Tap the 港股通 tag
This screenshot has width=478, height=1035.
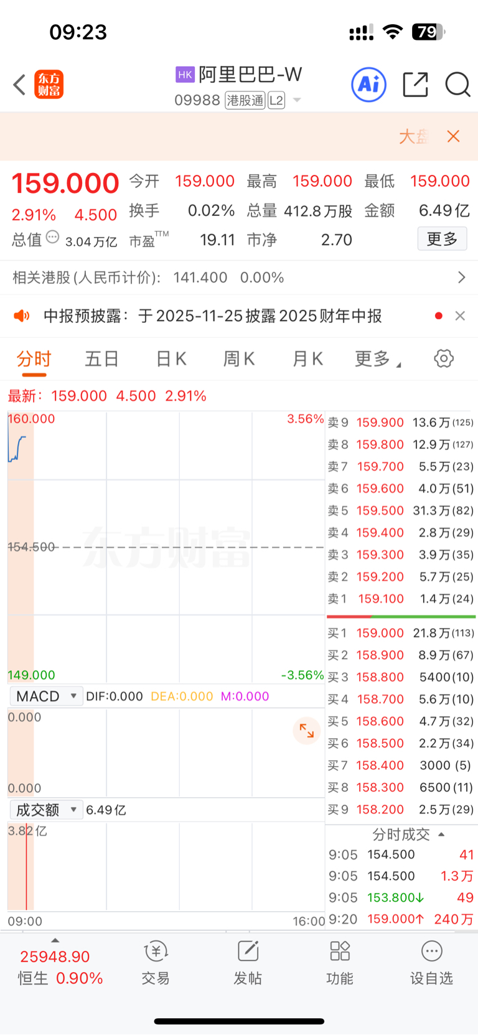click(x=245, y=100)
